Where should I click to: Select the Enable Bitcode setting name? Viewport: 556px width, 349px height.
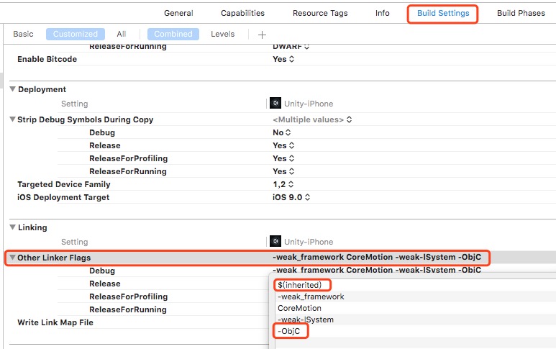click(47, 59)
